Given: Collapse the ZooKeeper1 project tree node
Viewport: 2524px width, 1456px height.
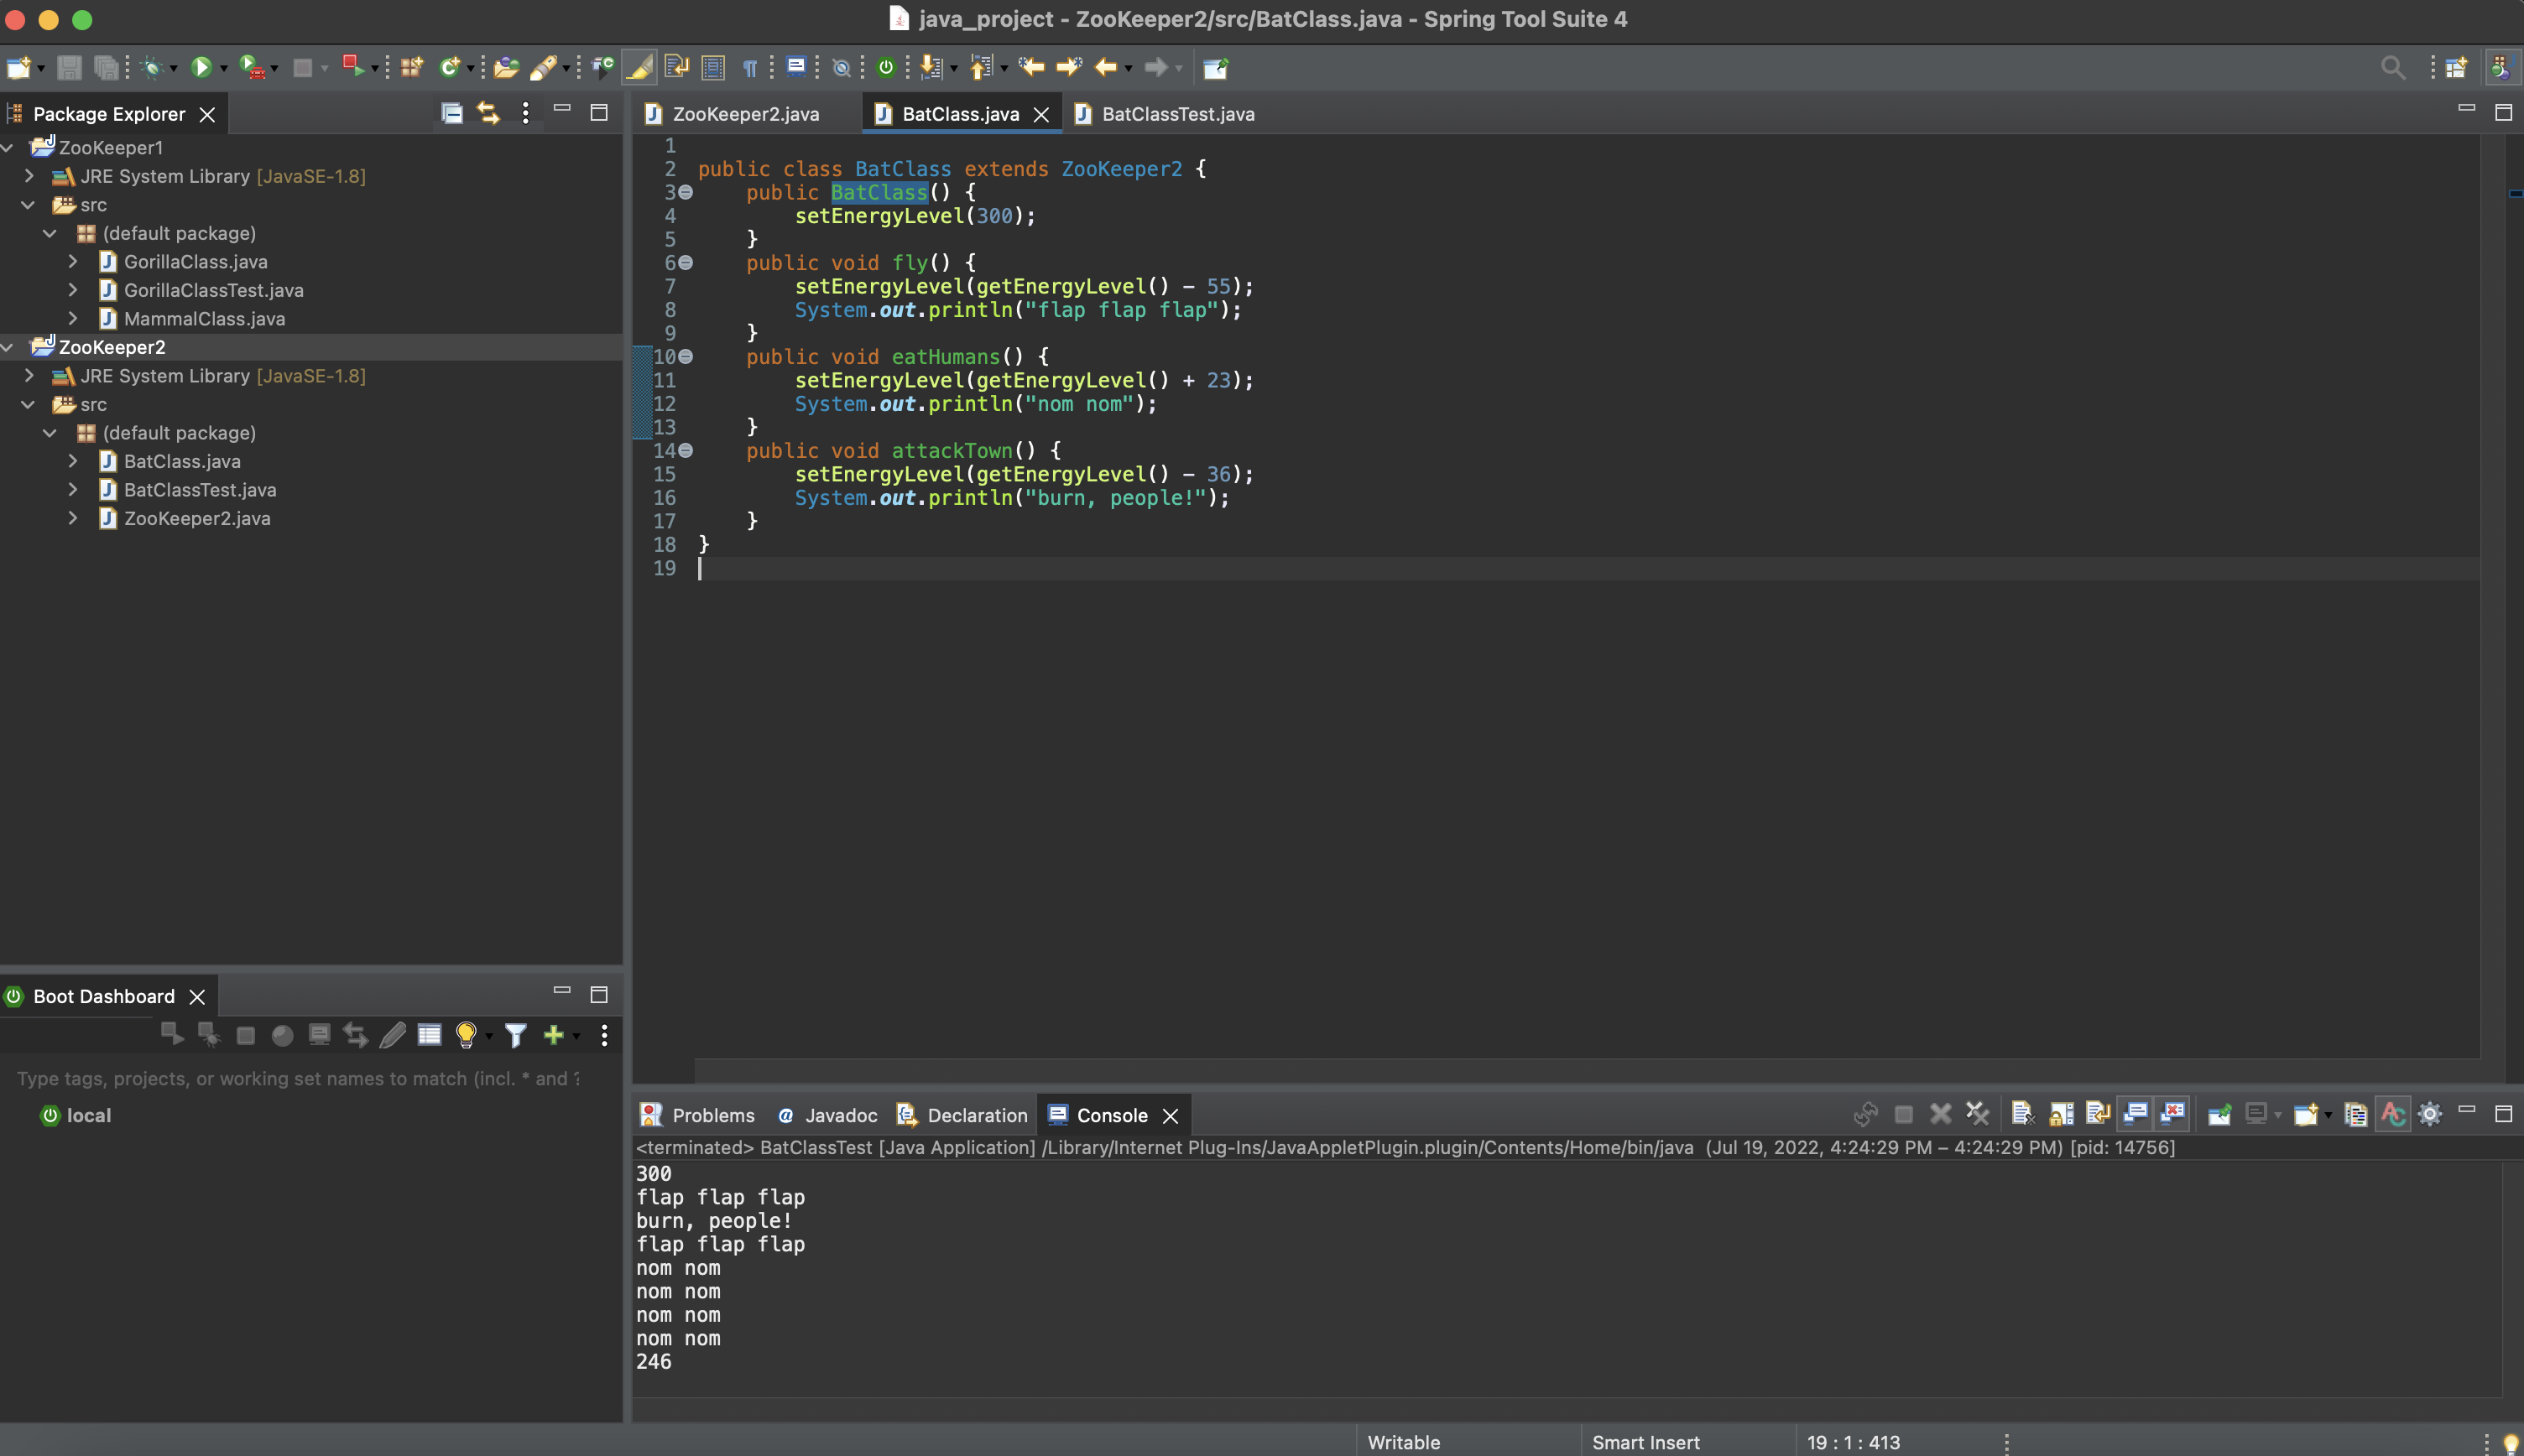Looking at the screenshot, I should coord(8,148).
